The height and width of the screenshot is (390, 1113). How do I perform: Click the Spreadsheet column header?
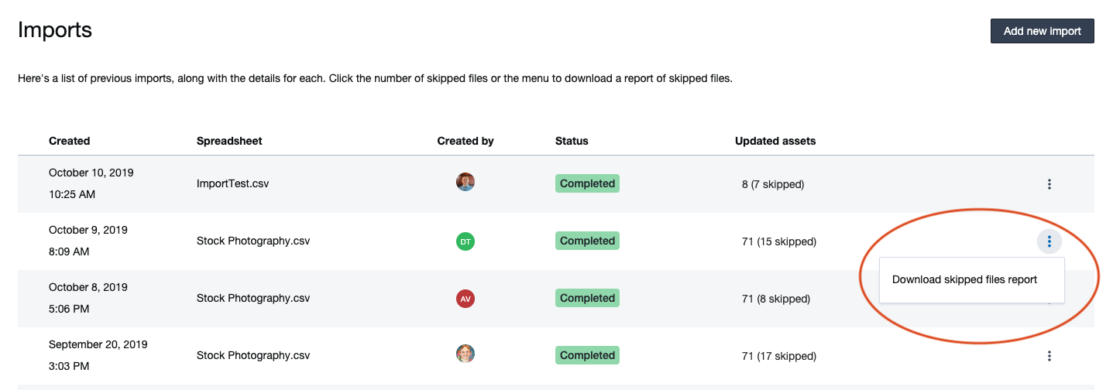(x=229, y=141)
